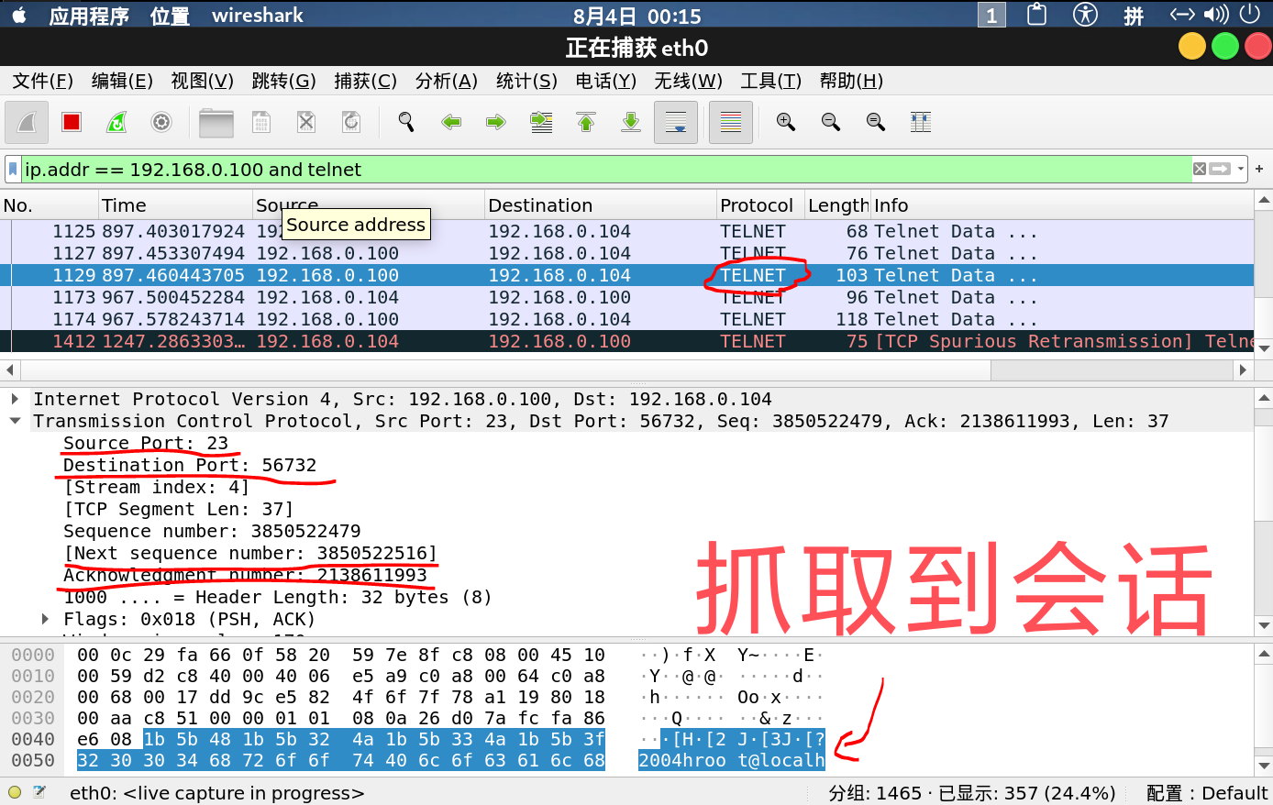Image resolution: width=1273 pixels, height=805 pixels.
Task: Toggle auto-scroll during live capture
Action: (x=676, y=122)
